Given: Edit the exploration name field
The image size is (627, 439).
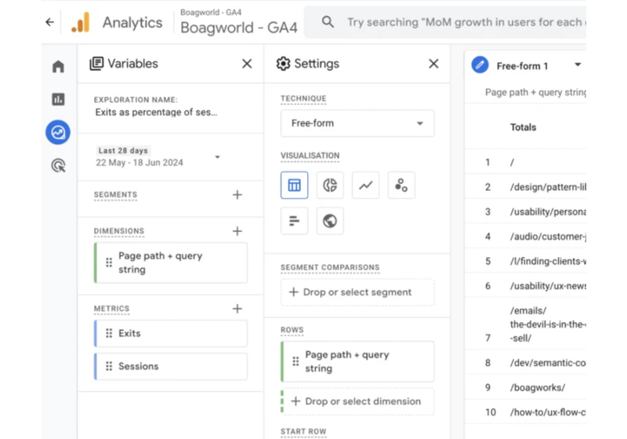Looking at the screenshot, I should pyautogui.click(x=156, y=112).
